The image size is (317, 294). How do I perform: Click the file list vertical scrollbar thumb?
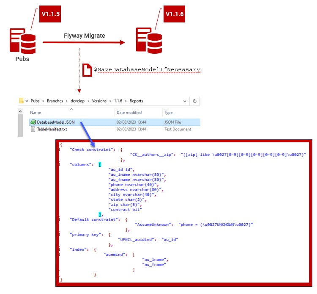[x=20, y=125]
